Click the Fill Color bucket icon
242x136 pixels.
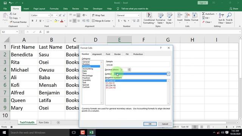click(x=56, y=21)
